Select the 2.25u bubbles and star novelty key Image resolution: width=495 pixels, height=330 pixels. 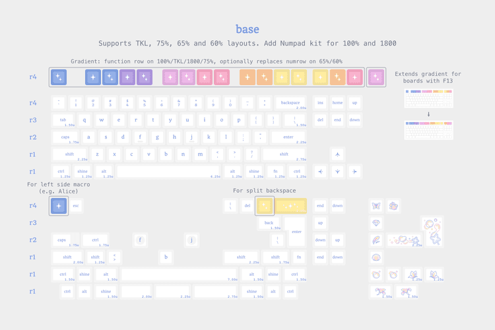(x=405, y=240)
